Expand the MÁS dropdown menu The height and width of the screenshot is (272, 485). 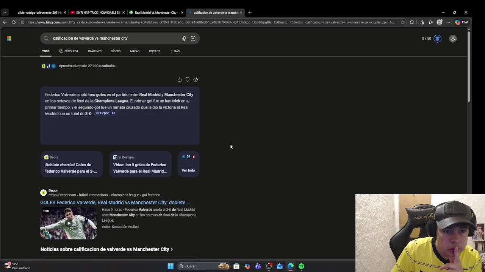[x=175, y=51]
